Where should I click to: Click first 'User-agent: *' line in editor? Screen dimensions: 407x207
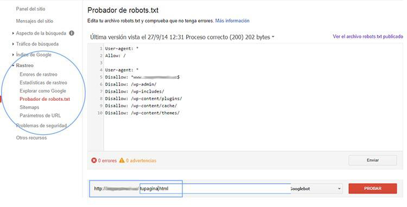[x=122, y=48]
